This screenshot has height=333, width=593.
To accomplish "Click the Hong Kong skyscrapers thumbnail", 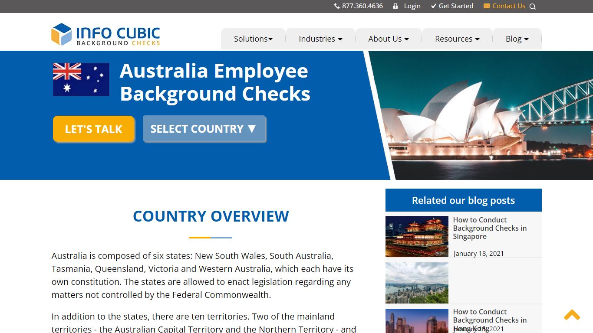I will tap(417, 321).
